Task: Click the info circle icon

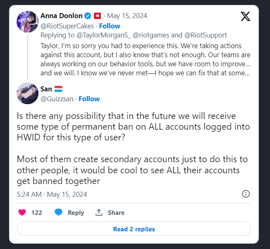Action: point(246,194)
